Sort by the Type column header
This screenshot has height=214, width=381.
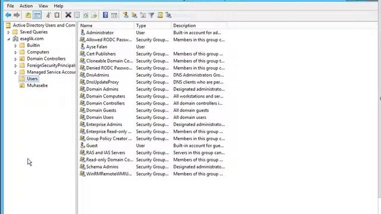(x=152, y=26)
